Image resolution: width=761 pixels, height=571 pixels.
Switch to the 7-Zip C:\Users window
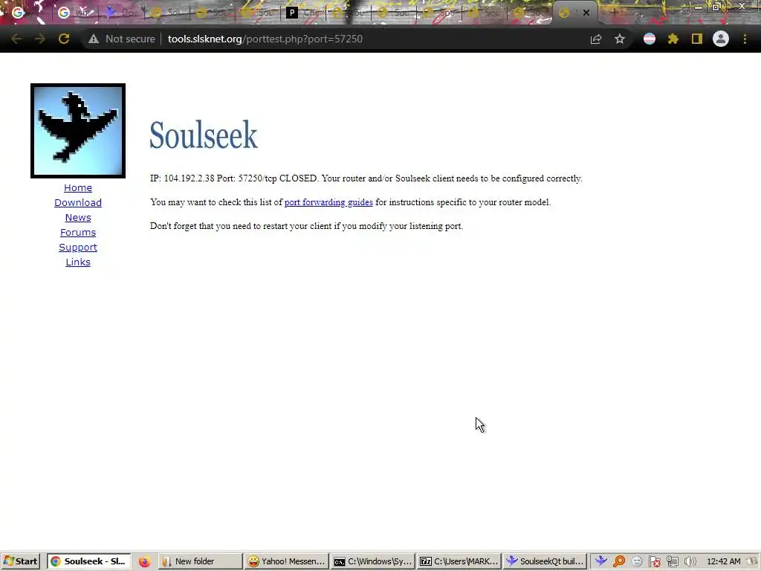pos(459,561)
